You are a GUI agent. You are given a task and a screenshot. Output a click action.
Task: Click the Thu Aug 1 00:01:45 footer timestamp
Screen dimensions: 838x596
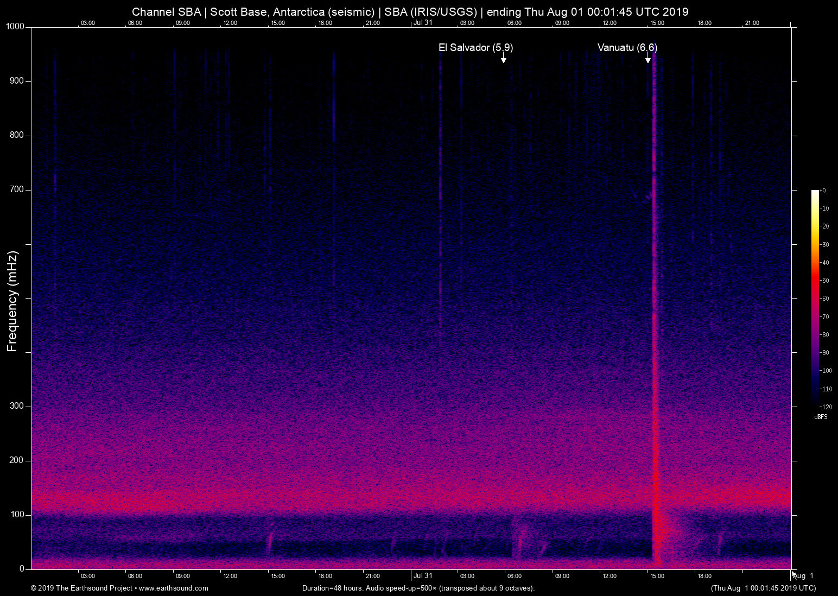[763, 588]
